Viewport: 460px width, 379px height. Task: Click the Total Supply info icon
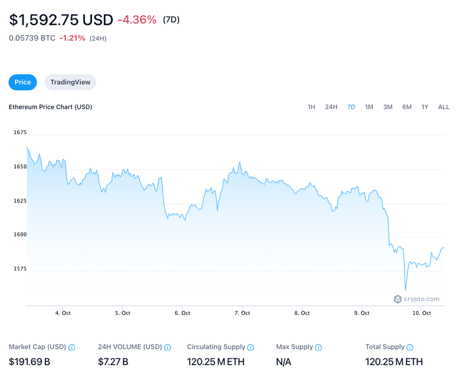(x=410, y=348)
